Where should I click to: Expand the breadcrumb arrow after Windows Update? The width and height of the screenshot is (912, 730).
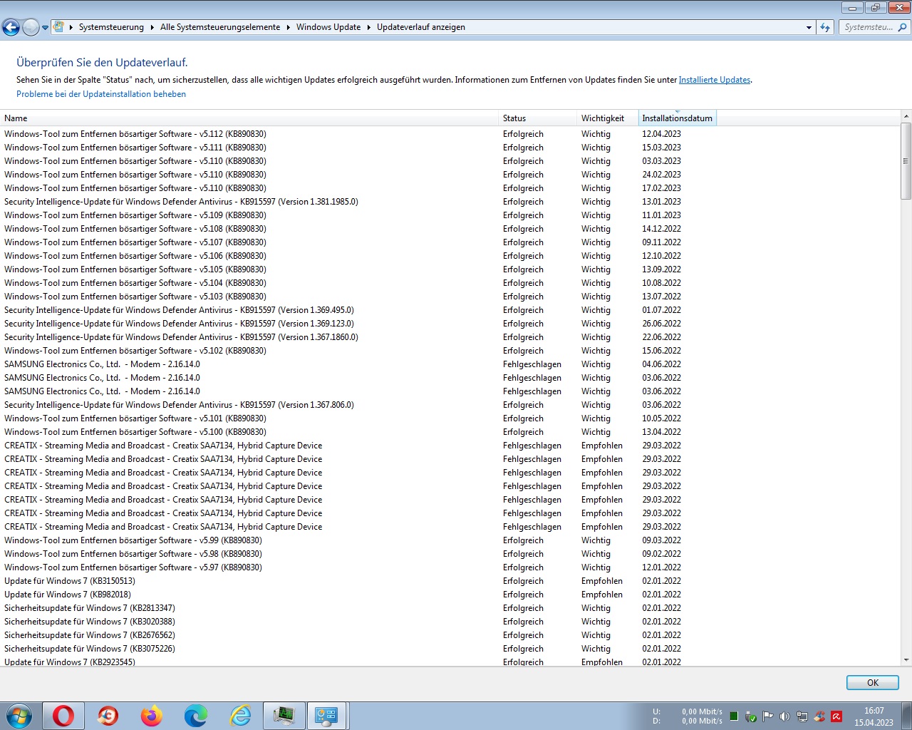(369, 27)
